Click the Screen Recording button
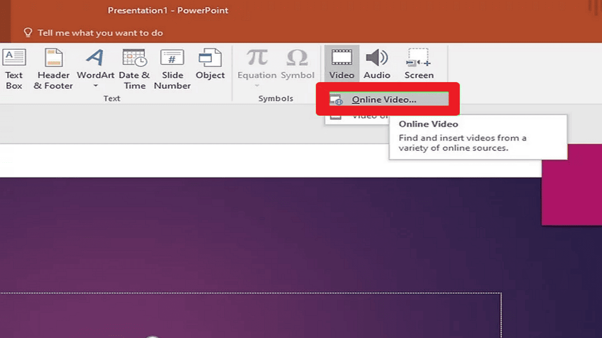The image size is (602, 338). 419,64
